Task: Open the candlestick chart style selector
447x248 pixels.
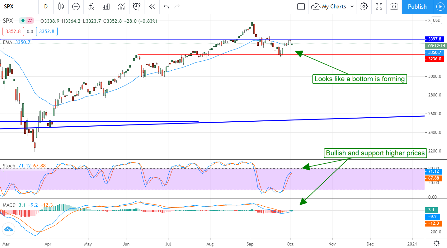Action: coord(61,7)
